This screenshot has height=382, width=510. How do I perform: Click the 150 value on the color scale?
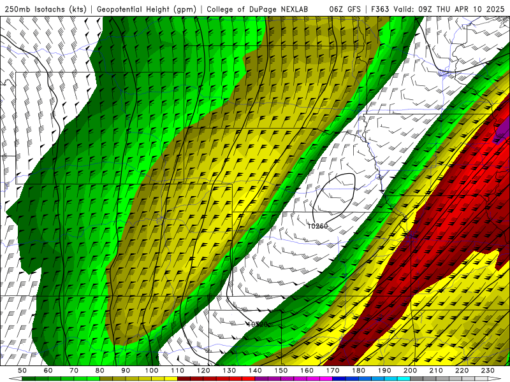point(281,371)
